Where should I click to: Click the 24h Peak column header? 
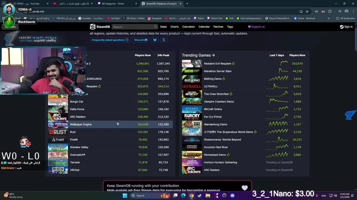163,55
